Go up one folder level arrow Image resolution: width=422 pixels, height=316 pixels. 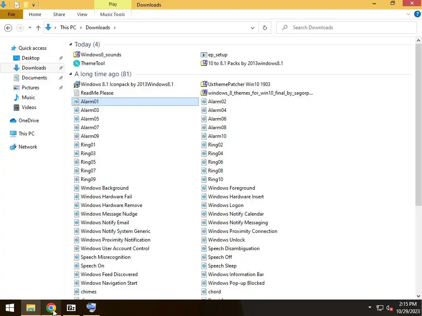[38, 28]
